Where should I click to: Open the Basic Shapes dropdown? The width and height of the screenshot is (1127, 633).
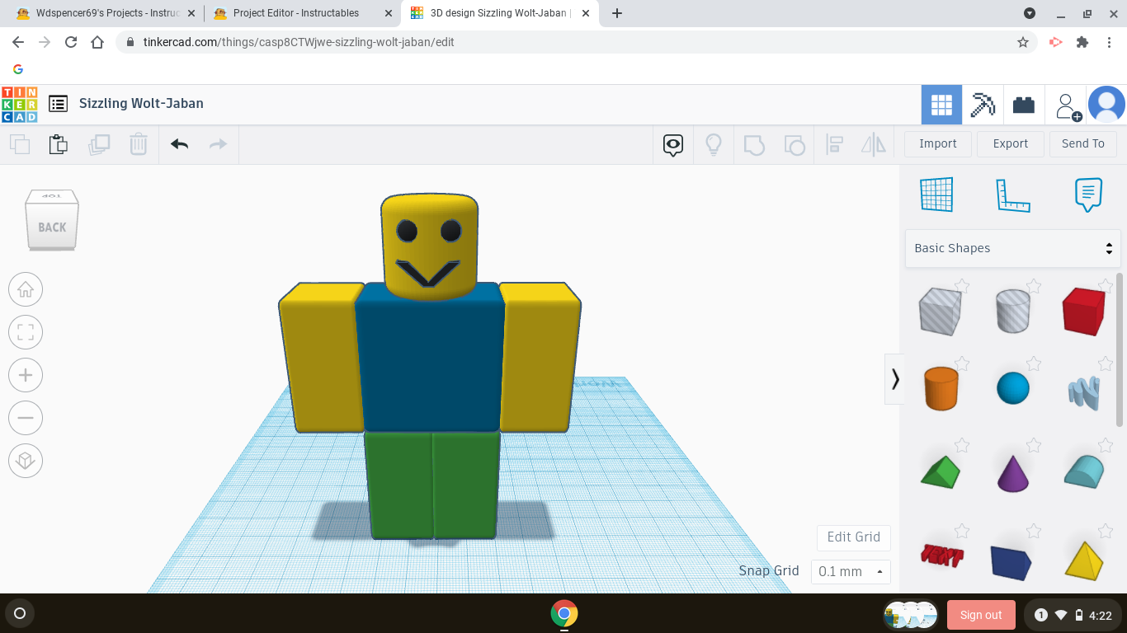(1013, 248)
